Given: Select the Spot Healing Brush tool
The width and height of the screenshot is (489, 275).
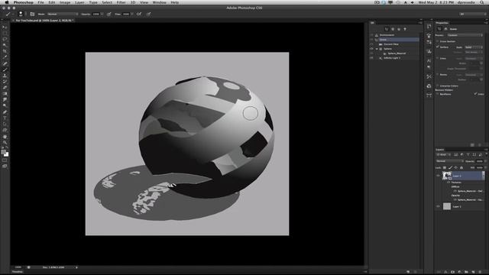Looking at the screenshot, I should [x=5, y=63].
